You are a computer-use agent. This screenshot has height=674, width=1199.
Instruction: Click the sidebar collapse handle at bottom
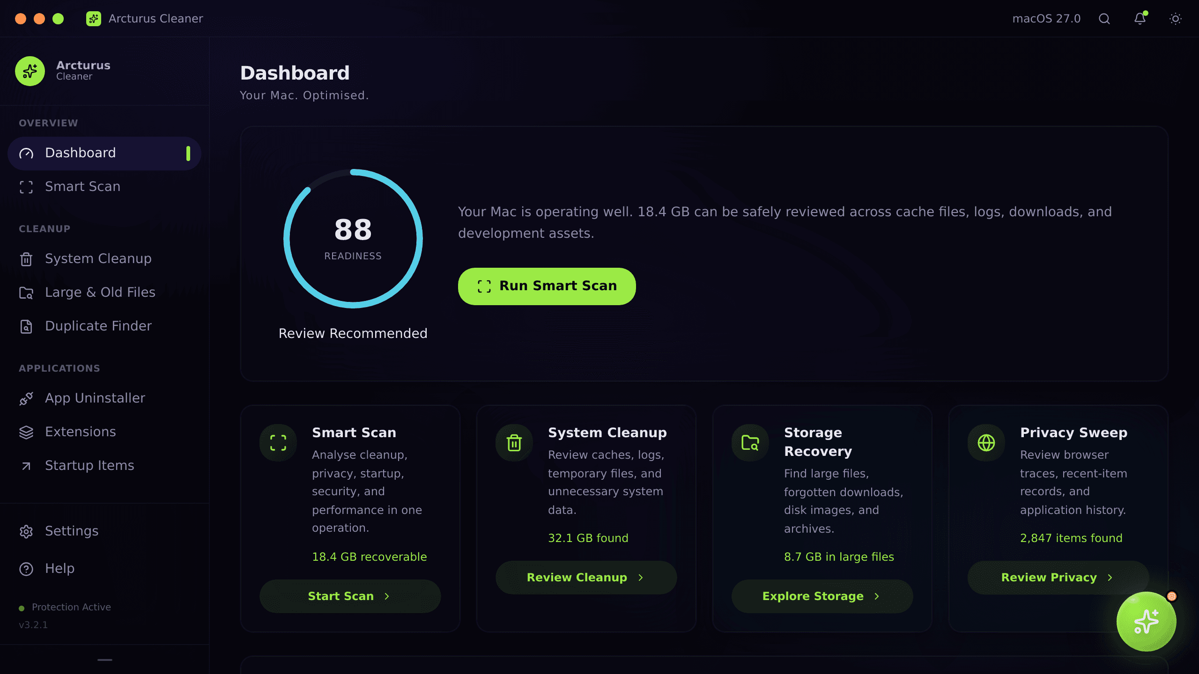(x=105, y=660)
